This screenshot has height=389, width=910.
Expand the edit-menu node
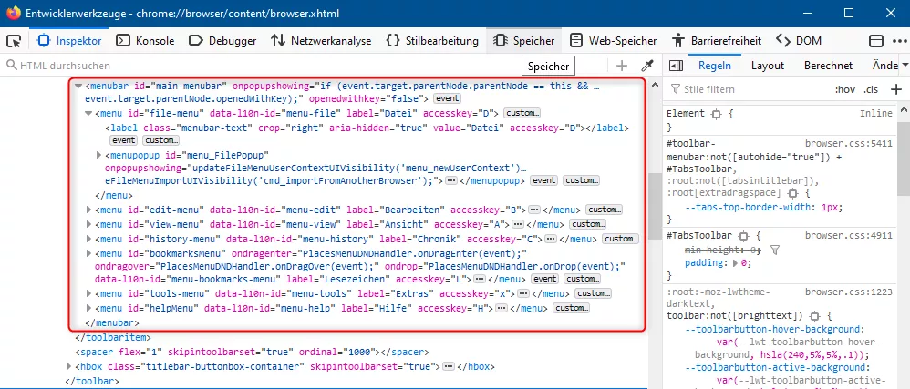point(88,210)
